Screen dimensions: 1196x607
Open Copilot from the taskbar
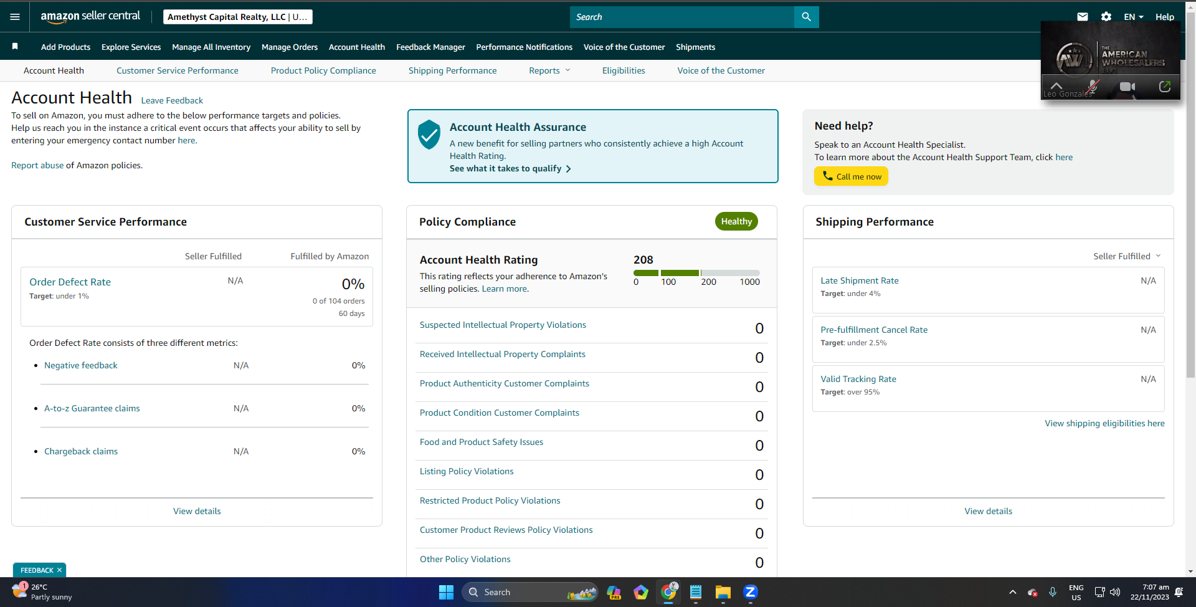(x=614, y=592)
